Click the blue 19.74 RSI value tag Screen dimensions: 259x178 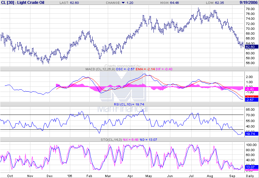(251, 133)
